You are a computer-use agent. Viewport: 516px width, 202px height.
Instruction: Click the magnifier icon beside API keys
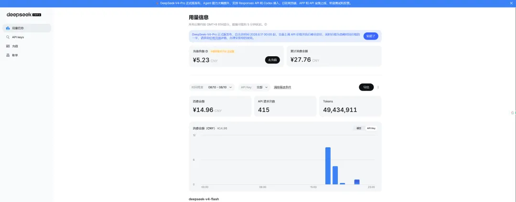[x=8, y=37]
